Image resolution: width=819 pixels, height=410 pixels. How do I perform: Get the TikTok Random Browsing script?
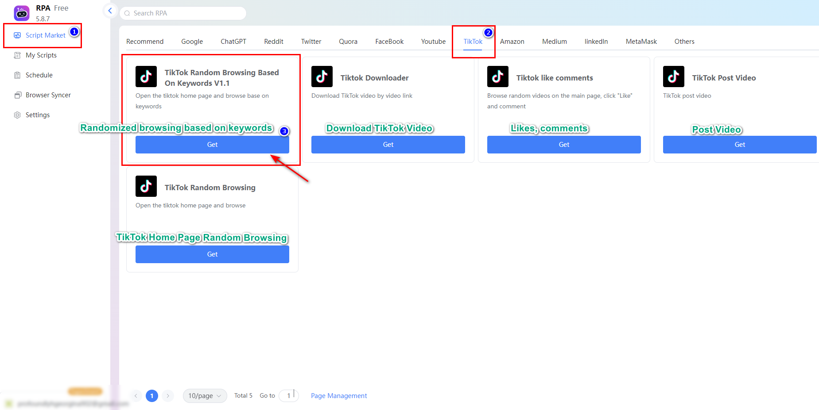(212, 254)
